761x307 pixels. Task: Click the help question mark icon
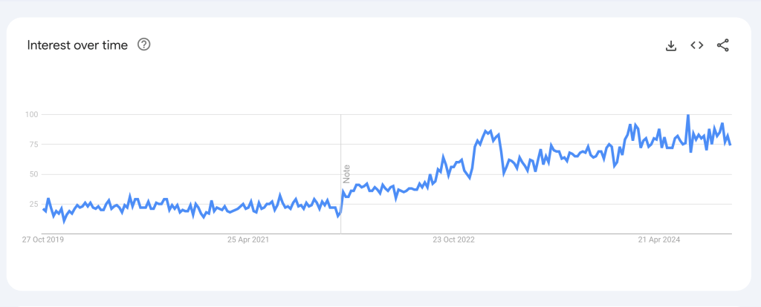(144, 45)
